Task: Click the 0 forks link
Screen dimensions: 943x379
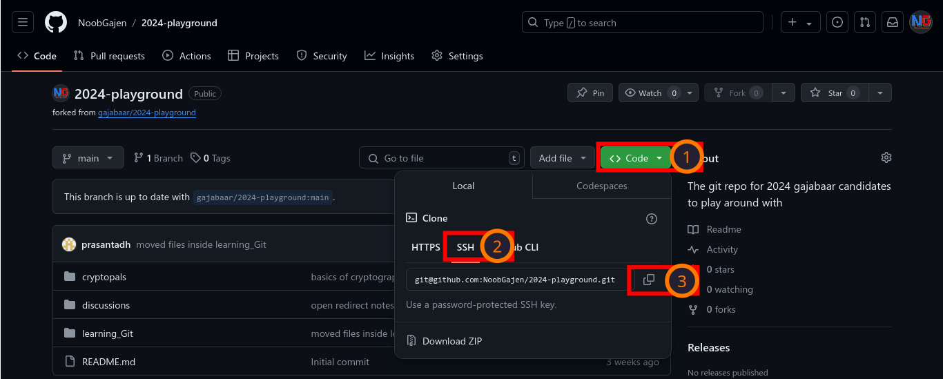Action: [721, 309]
